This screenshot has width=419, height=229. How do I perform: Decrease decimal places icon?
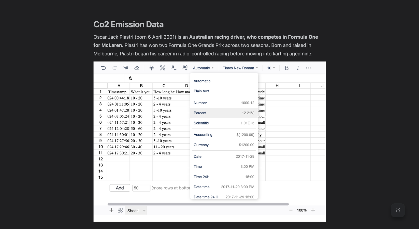[x=174, y=68]
